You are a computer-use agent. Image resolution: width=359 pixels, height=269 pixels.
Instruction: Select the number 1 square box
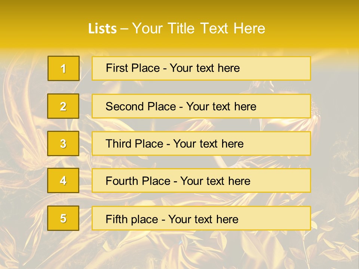coord(64,68)
